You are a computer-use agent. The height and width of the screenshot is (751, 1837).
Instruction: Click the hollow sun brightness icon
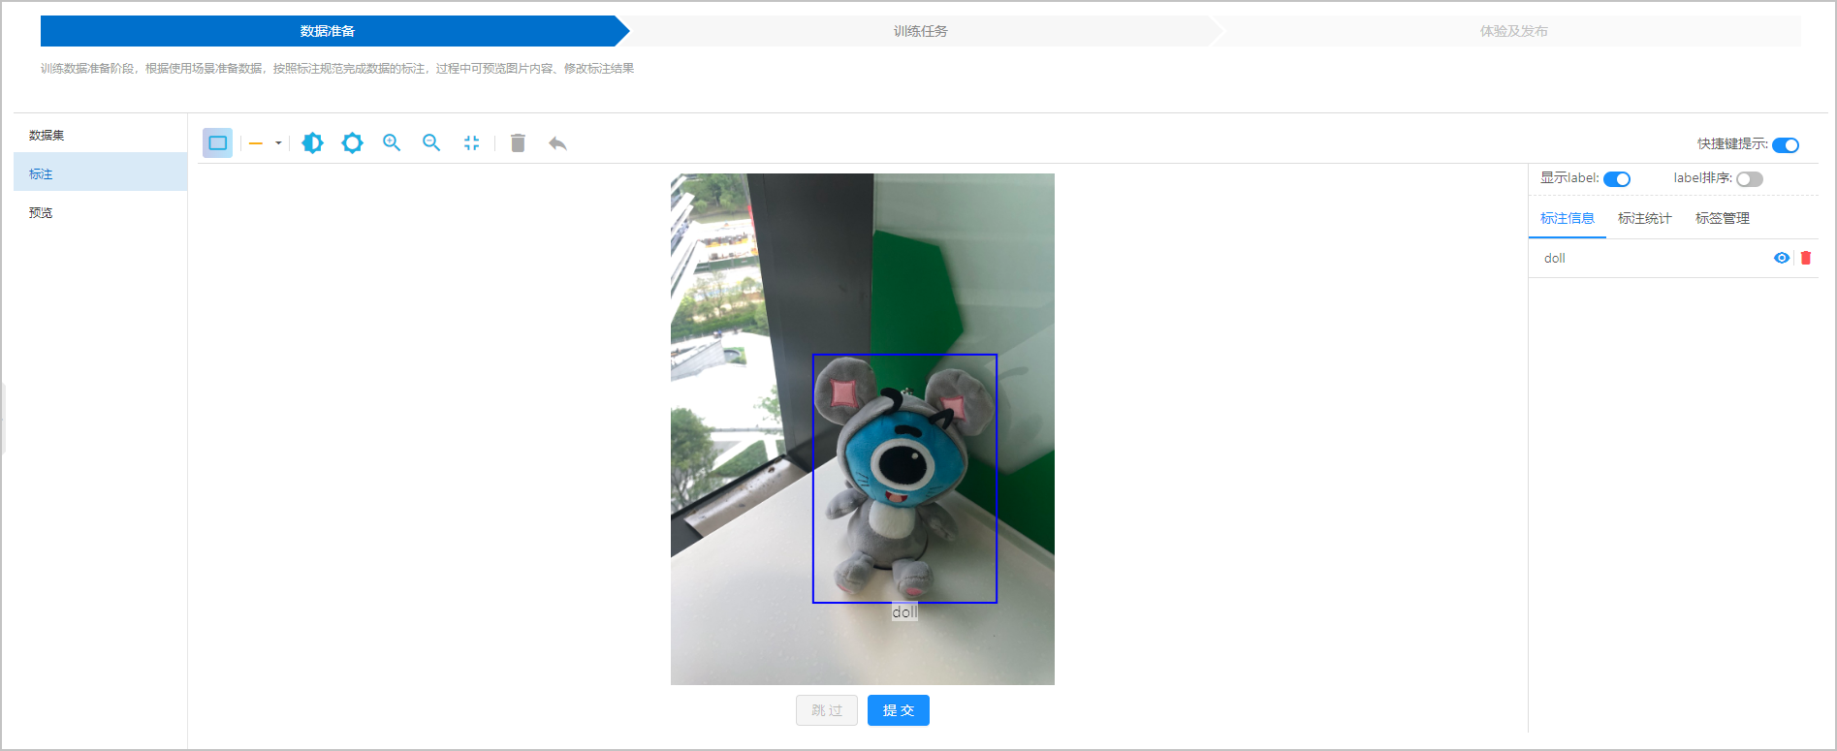352,143
